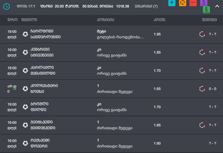Click the clock icon in the header
The width and height of the screenshot is (223, 153).
coord(7,6)
